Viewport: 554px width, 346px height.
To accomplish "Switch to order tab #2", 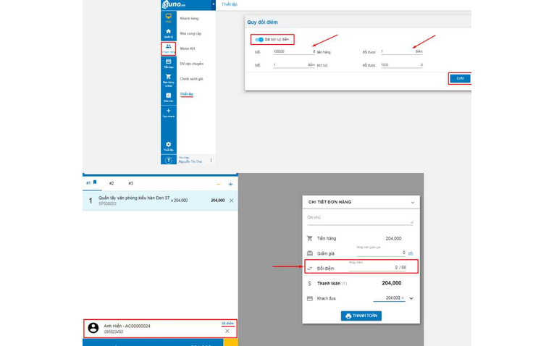I will [x=112, y=183].
